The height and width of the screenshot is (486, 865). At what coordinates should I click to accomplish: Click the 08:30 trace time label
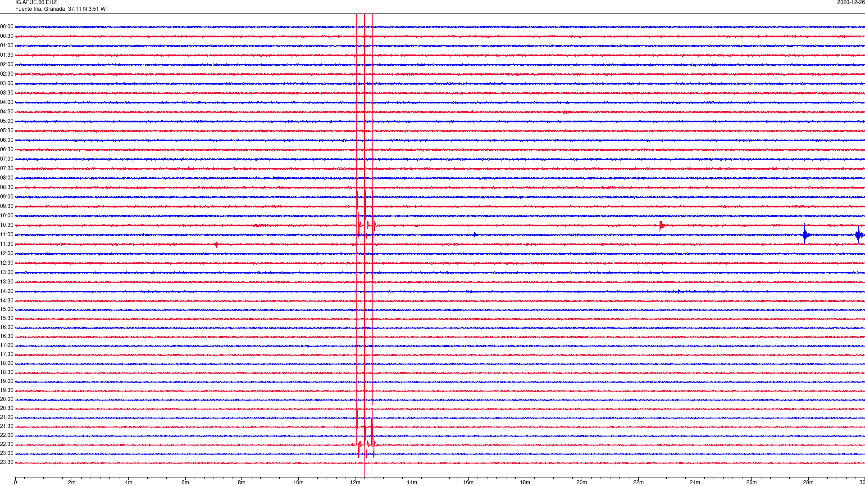7,188
